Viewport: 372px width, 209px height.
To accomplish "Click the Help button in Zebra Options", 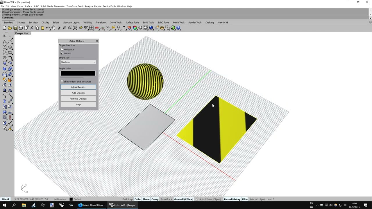I will click(78, 105).
